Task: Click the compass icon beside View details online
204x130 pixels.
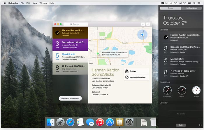Action: [x=127, y=77]
